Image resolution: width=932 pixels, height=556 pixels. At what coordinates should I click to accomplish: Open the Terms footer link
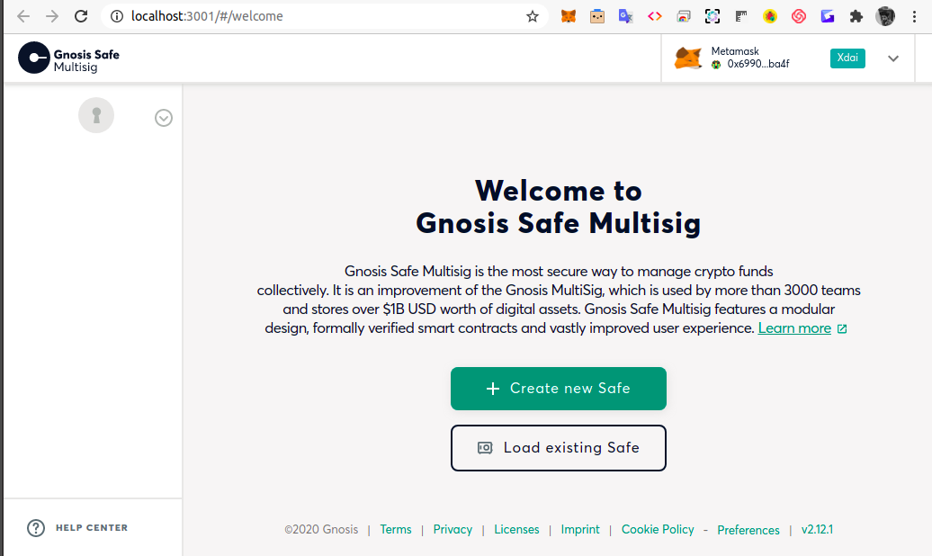[396, 529]
